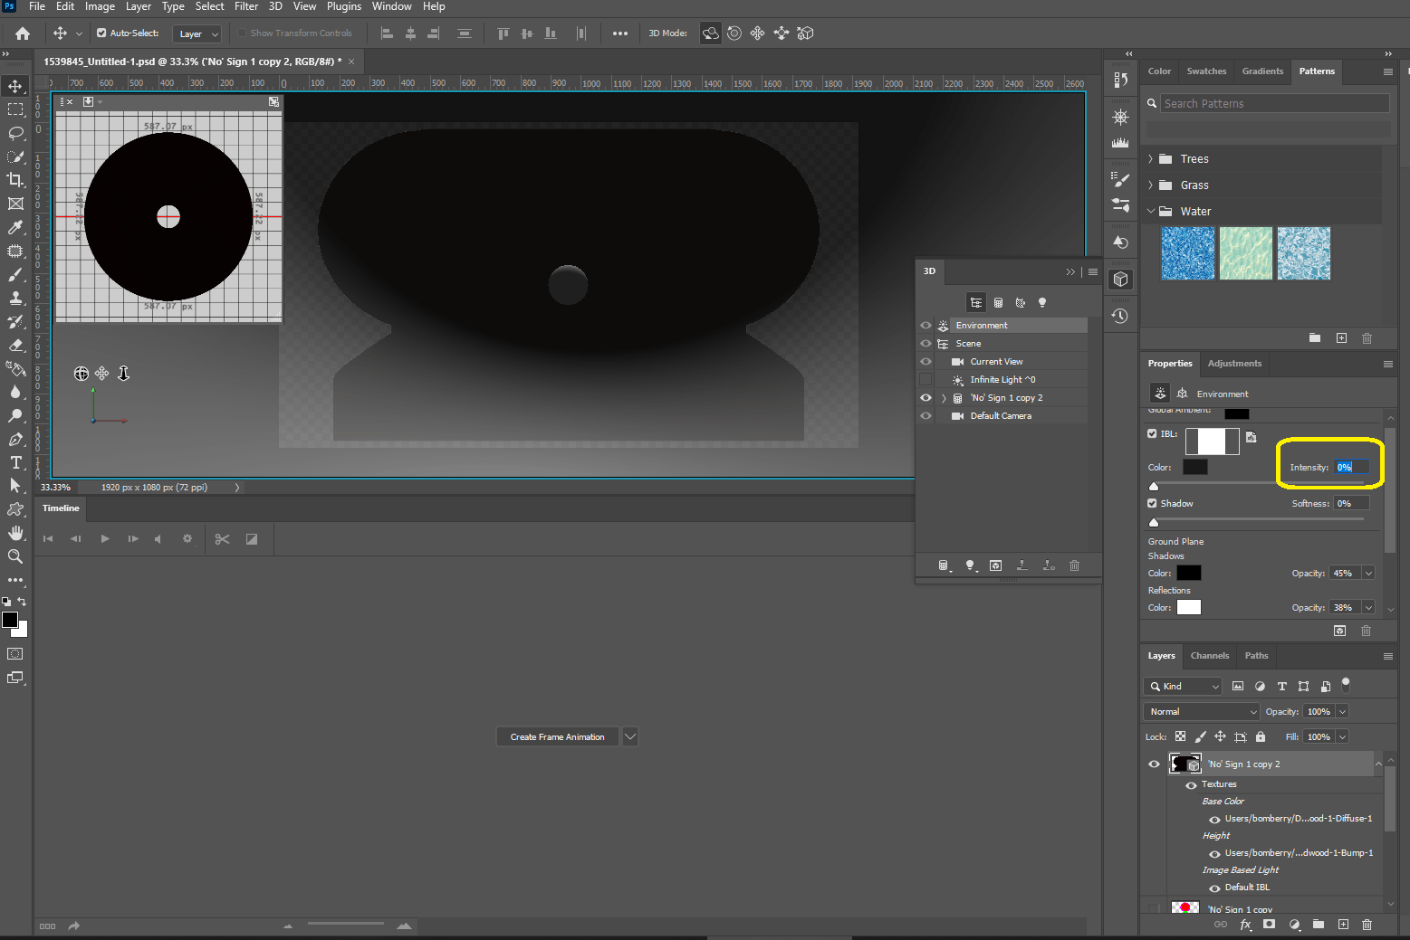Collapse the Water pattern group
The image size is (1410, 940).
click(1151, 211)
